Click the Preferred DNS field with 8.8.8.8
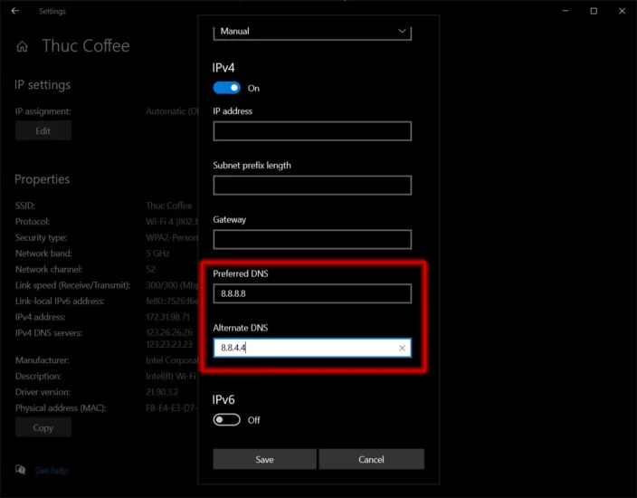This screenshot has height=498, width=637. (312, 293)
